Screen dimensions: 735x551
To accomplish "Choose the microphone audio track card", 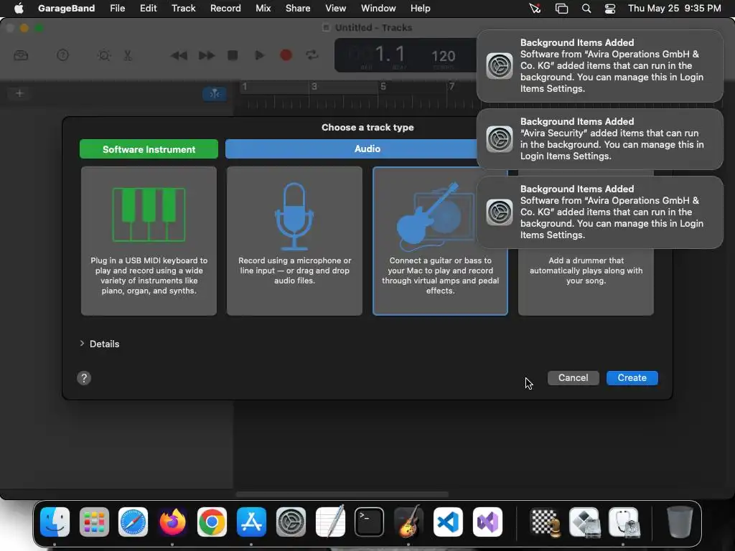I will (294, 241).
